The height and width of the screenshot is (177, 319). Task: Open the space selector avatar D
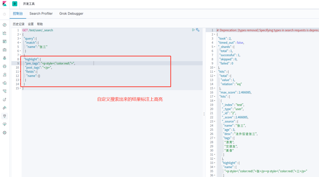(x=15, y=4)
